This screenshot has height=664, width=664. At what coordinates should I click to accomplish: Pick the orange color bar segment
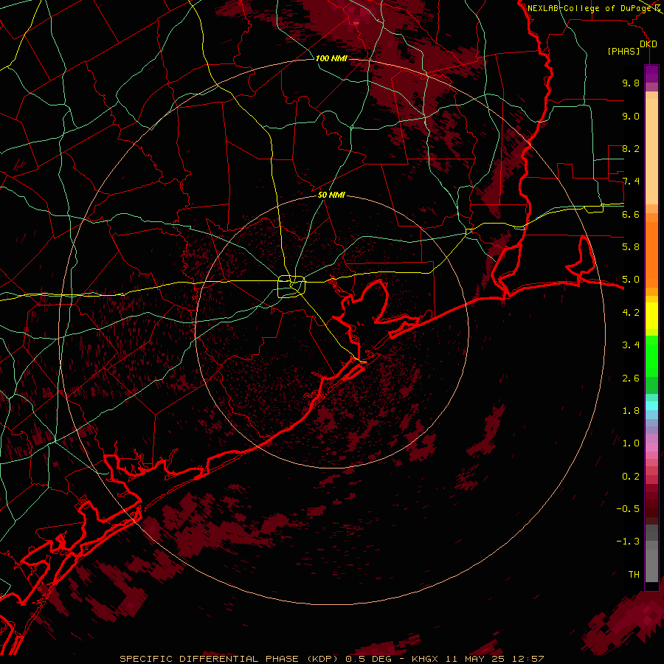pos(651,255)
